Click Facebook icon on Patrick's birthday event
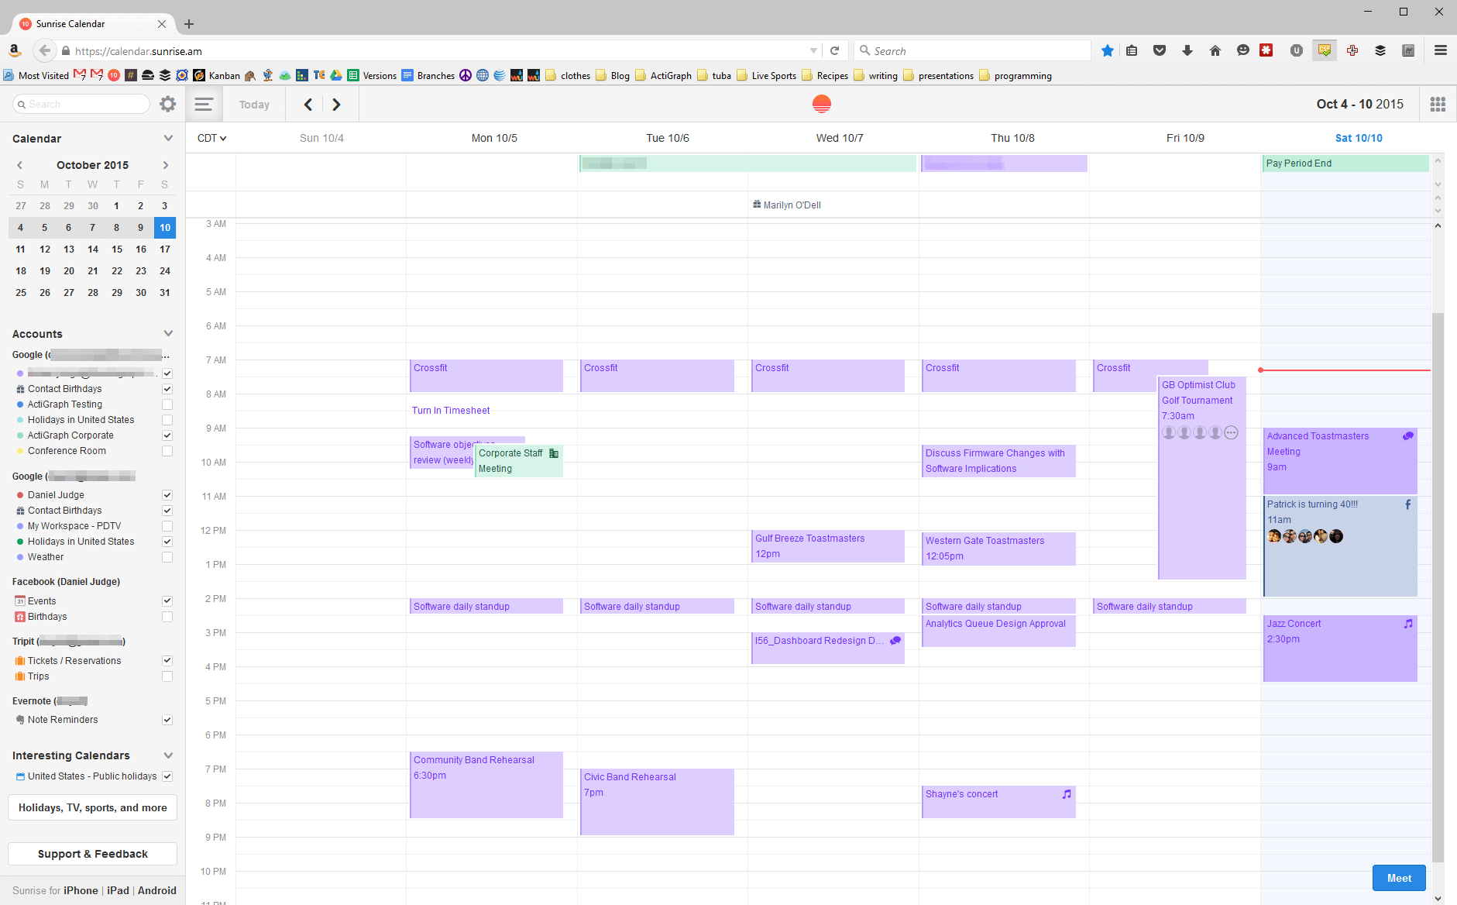The width and height of the screenshot is (1457, 905). pyautogui.click(x=1407, y=504)
